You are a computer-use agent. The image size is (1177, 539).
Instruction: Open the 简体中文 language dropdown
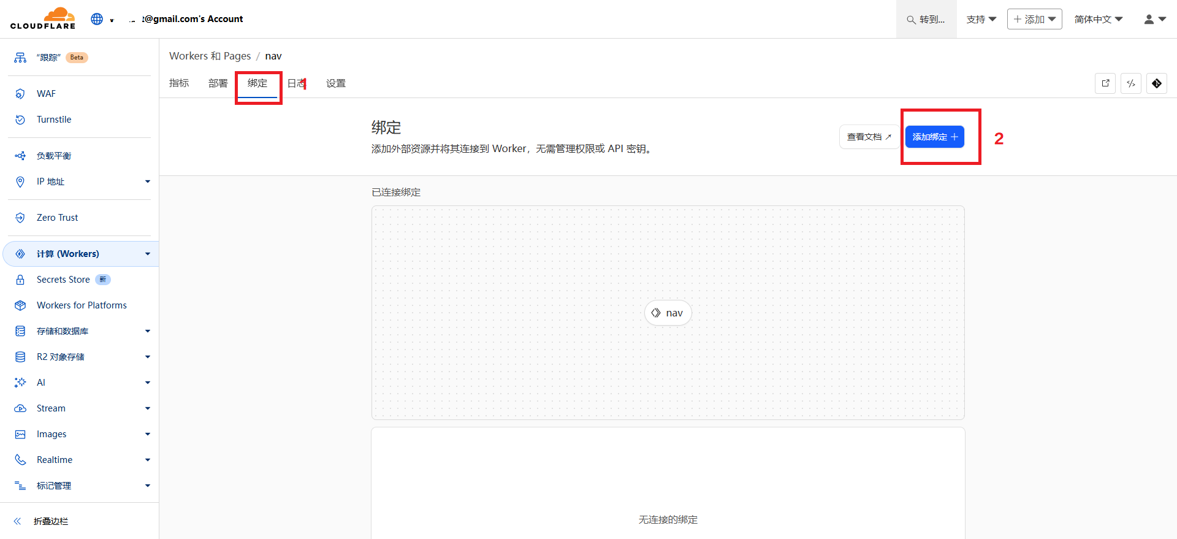point(1098,19)
